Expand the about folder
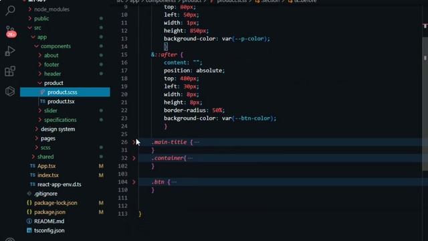 [40, 55]
